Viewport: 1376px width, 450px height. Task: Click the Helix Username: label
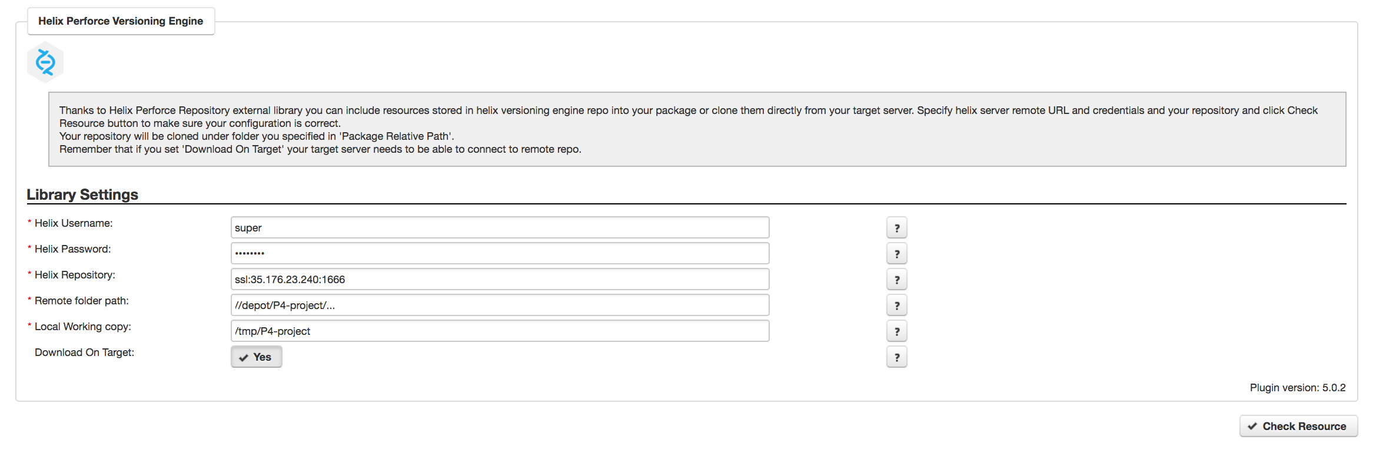coord(74,223)
